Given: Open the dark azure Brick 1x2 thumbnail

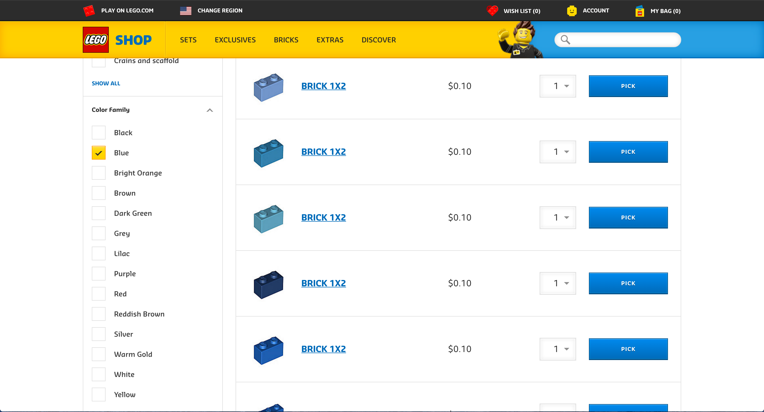Looking at the screenshot, I should click(268, 153).
